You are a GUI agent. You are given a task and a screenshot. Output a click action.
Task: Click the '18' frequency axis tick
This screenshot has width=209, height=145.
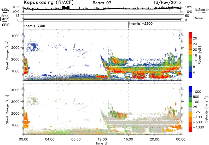pyautogui.click(x=18, y=16)
